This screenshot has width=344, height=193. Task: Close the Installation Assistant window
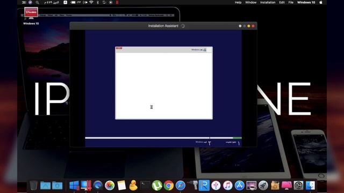coord(253,26)
